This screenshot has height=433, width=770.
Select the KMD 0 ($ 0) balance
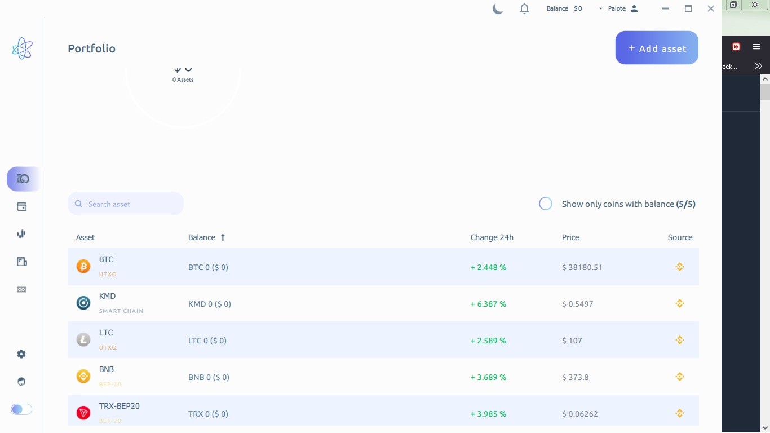[210, 304]
